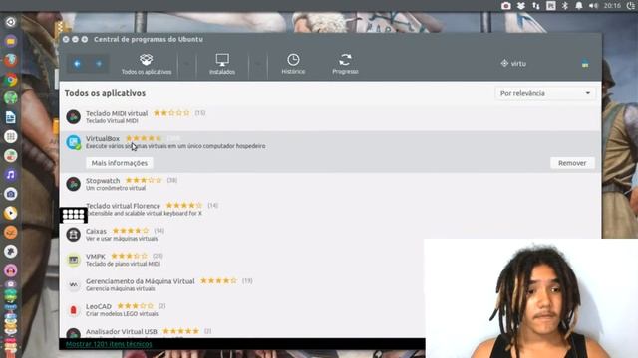Open the sound volume indicator
The width and height of the screenshot is (638, 358).
click(x=594, y=6)
